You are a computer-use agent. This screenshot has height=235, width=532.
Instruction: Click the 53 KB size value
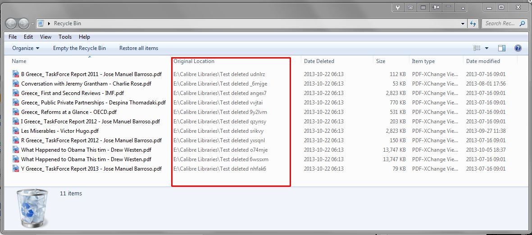click(x=399, y=83)
